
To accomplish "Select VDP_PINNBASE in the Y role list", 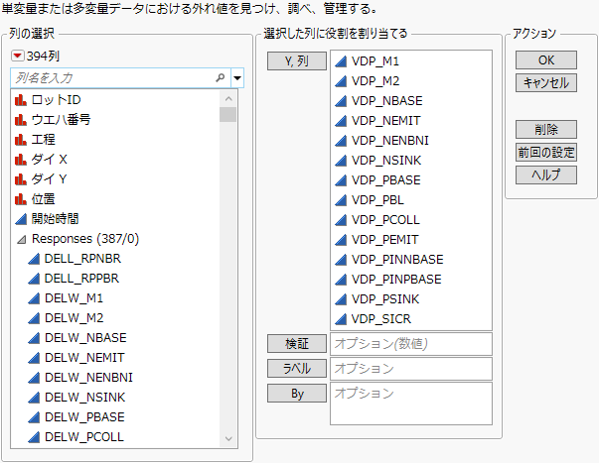I will 397,260.
